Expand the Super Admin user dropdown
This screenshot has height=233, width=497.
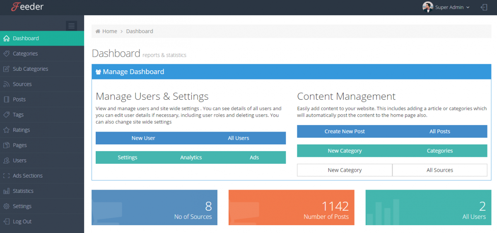[x=452, y=7]
